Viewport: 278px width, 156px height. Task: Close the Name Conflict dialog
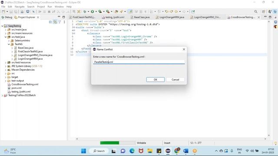[x=184, y=49]
